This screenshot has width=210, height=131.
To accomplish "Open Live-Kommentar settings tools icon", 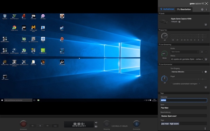I will pyautogui.click(x=206, y=87).
